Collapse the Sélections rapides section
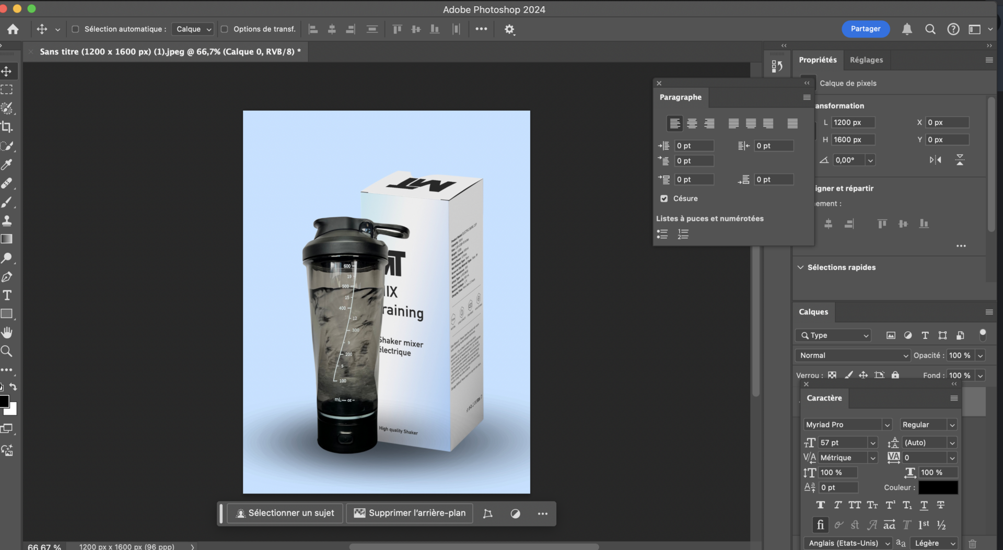Image resolution: width=1003 pixels, height=550 pixels. tap(800, 267)
